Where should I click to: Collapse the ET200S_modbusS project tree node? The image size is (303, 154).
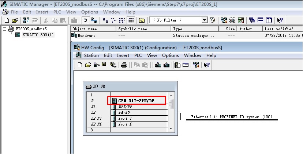[x=4, y=29]
